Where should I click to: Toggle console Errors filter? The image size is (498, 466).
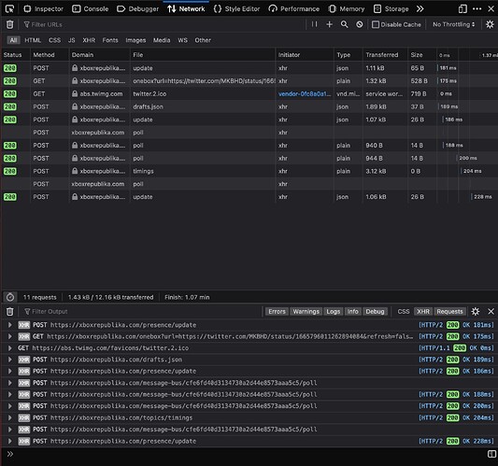(277, 311)
